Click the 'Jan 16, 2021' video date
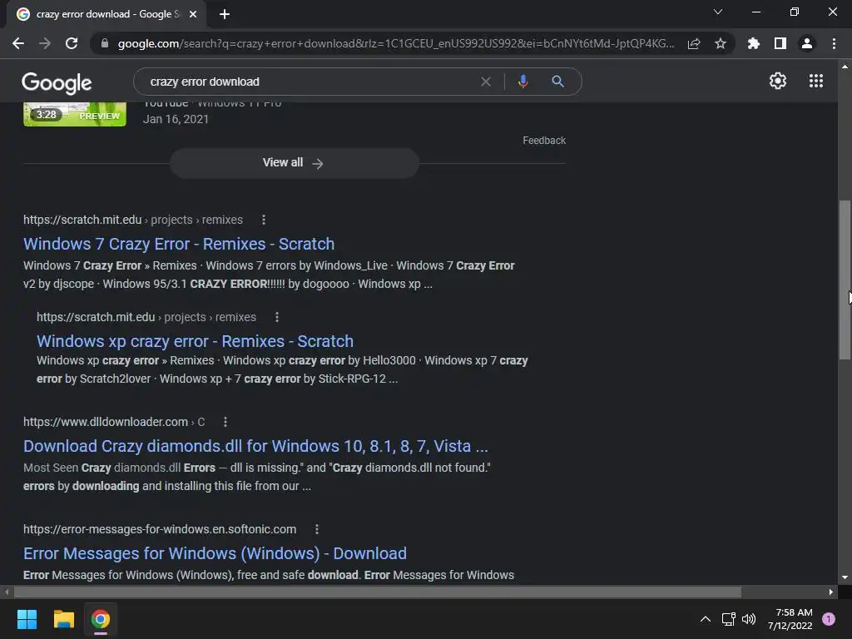Image resolution: width=852 pixels, height=639 pixels. [176, 119]
